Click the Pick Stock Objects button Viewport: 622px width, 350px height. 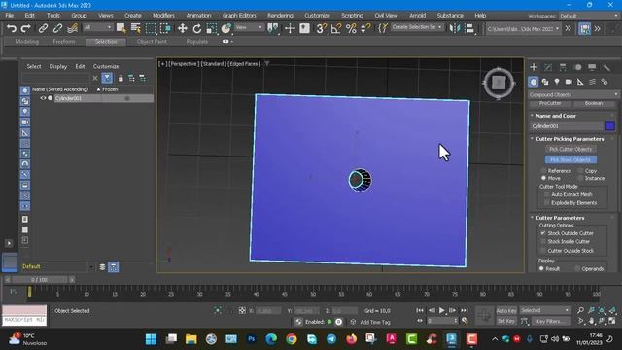pos(570,159)
